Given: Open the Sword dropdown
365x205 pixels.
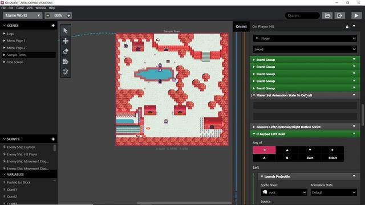Looking at the screenshot, I should [x=305, y=50].
